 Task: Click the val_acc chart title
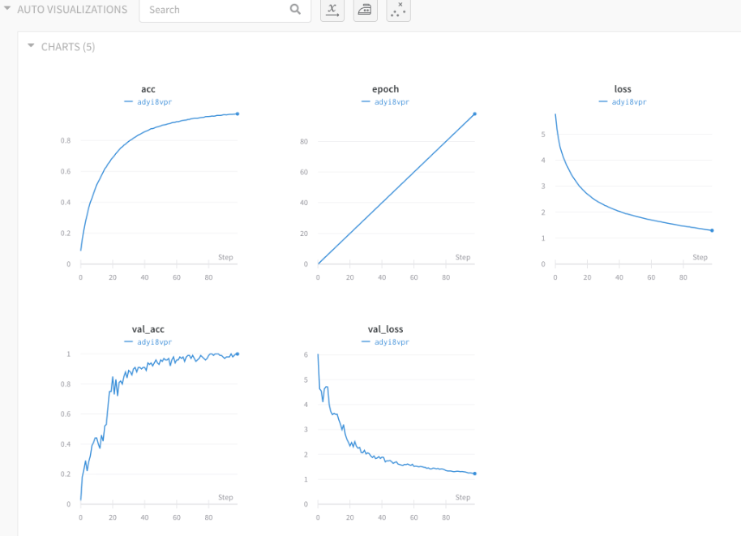(148, 329)
